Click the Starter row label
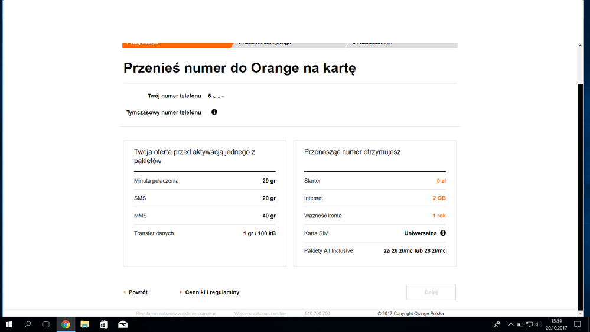Image resolution: width=590 pixels, height=332 pixels. (312, 181)
